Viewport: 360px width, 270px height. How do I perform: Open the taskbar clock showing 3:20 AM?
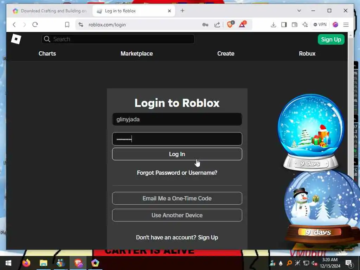[330, 263]
